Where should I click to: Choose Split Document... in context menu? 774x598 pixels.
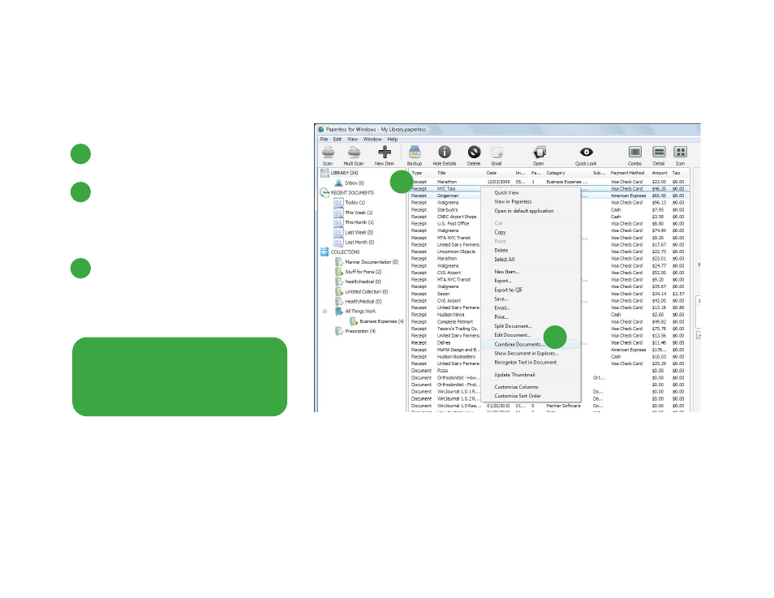point(531,326)
